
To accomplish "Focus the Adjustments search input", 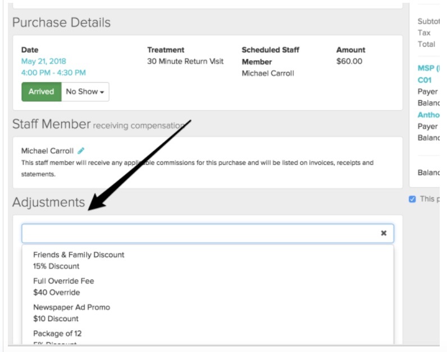I will [x=199, y=233].
